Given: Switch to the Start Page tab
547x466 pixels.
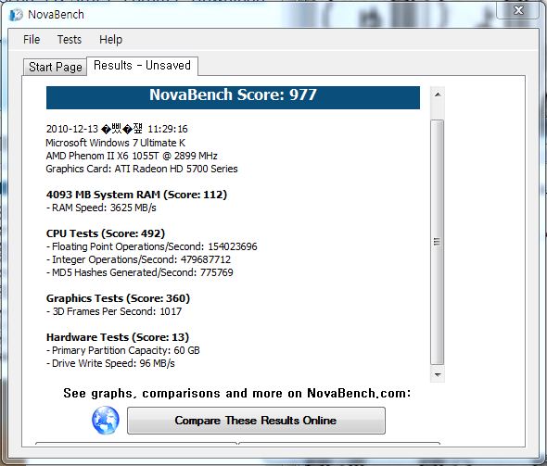Looking at the screenshot, I should [x=55, y=67].
